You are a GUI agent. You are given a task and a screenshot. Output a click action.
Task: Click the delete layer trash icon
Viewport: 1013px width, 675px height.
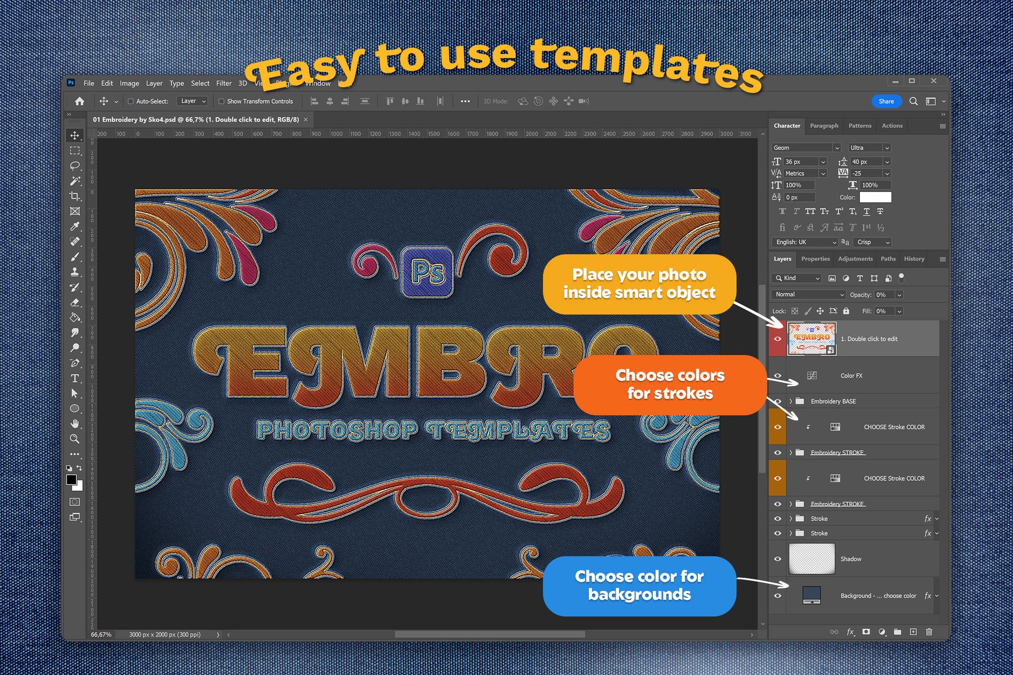click(x=929, y=632)
